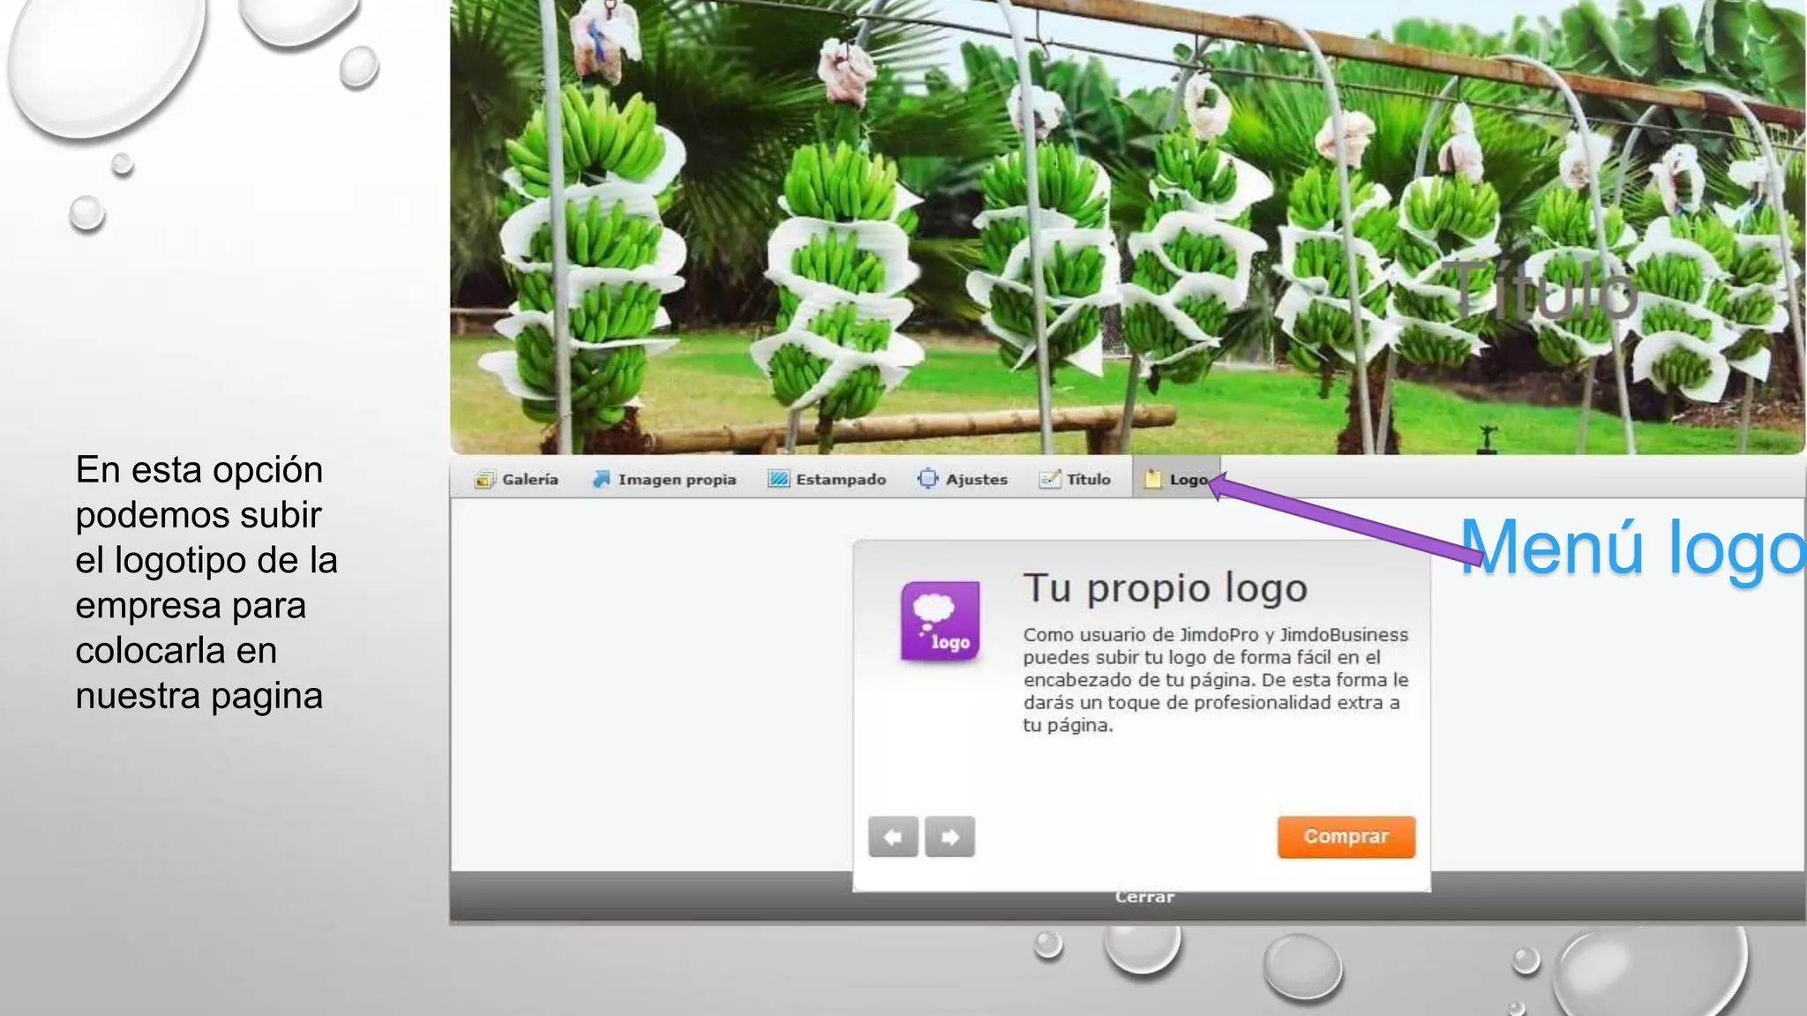Open the Imagen propia tab label
The image size is (1807, 1016).
point(677,479)
